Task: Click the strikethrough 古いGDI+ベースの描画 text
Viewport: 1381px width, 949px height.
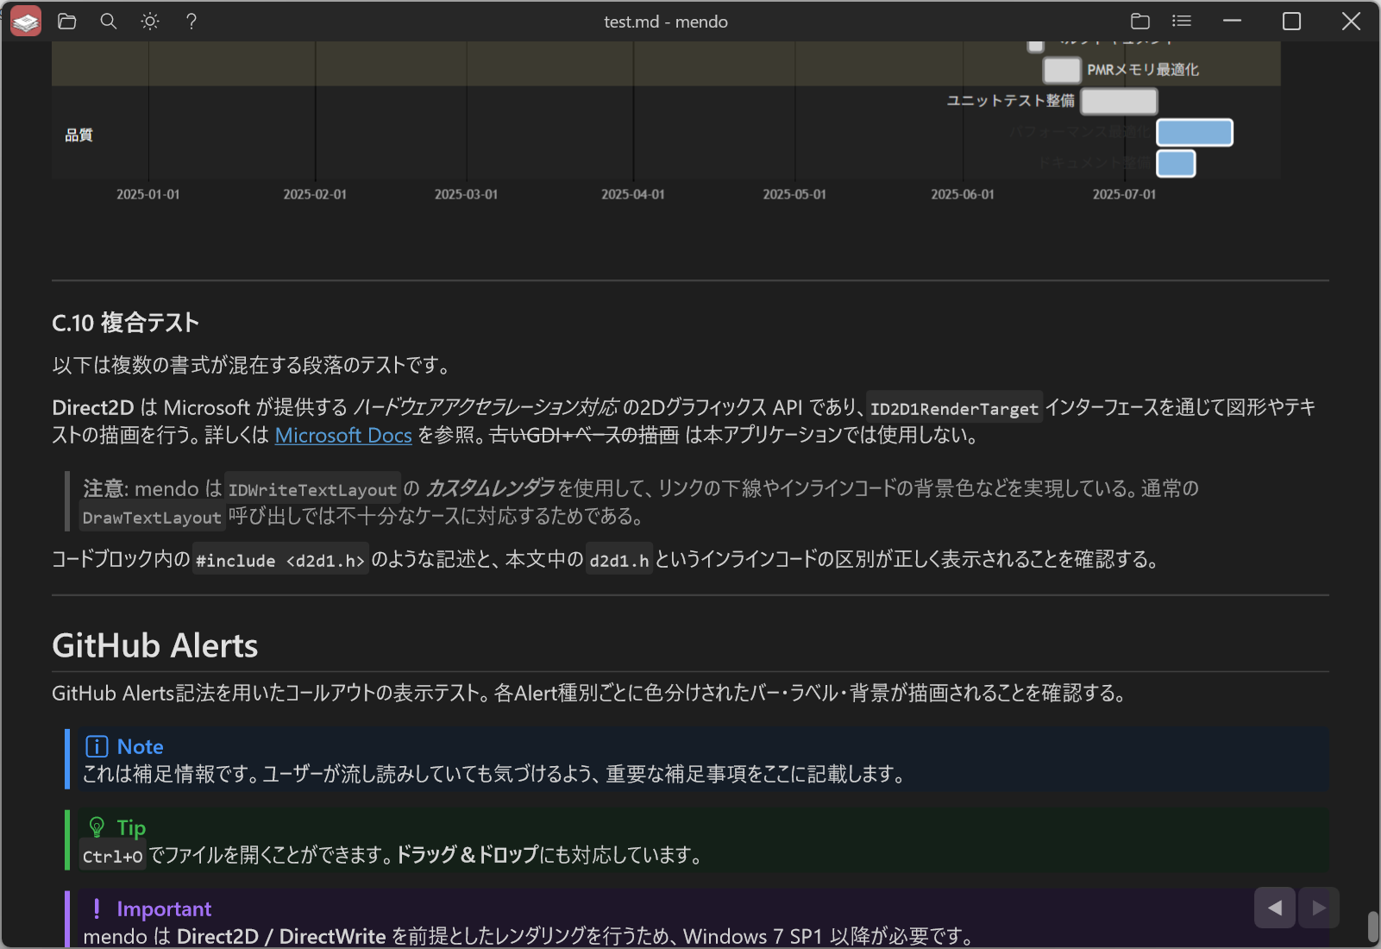Action: [x=584, y=436]
